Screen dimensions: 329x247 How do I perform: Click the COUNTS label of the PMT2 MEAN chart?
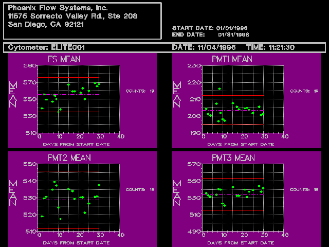pyautogui.click(x=136, y=189)
